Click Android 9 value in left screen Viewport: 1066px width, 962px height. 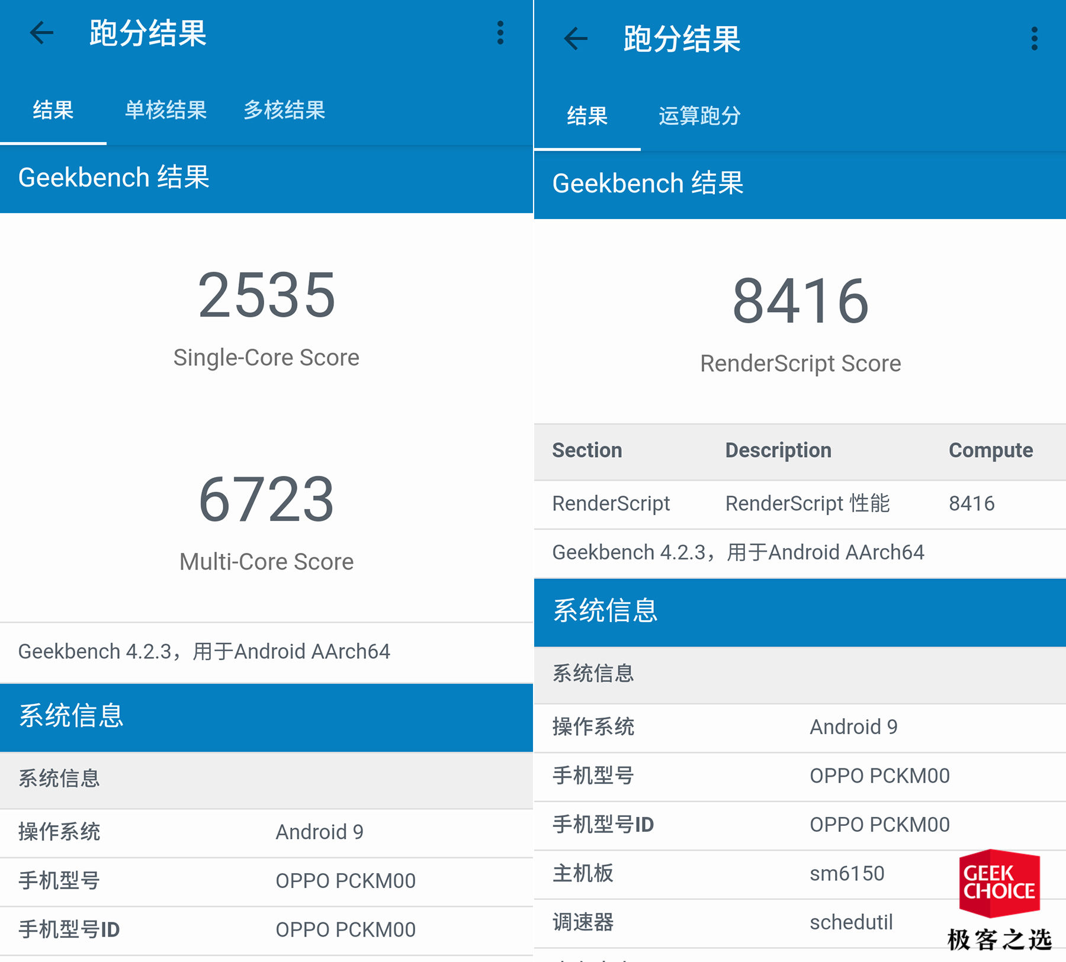pyautogui.click(x=320, y=832)
